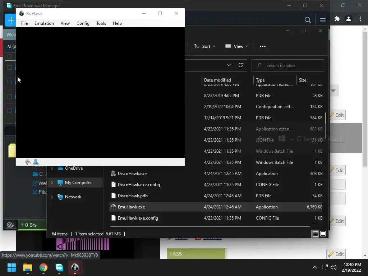Image resolution: width=368 pixels, height=276 pixels.
Task: Expand the Network tree node
Action: click(x=52, y=197)
